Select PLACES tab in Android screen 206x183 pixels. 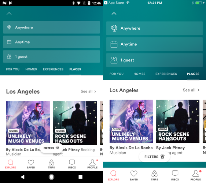75,69
